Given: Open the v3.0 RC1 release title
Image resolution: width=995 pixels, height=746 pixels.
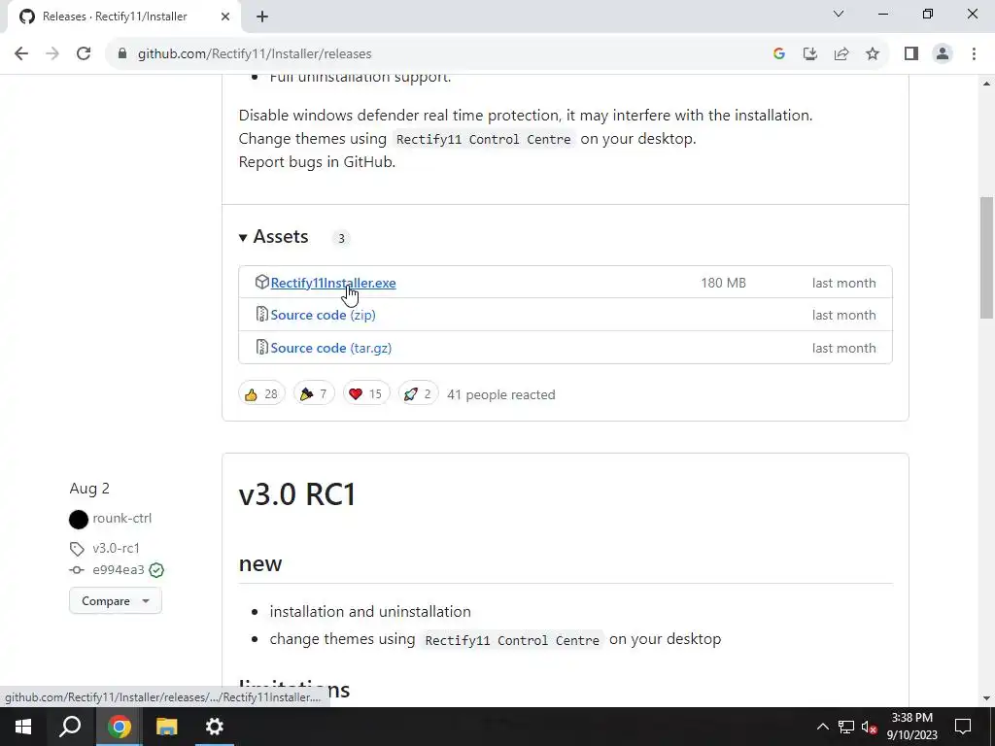Looking at the screenshot, I should tap(297, 494).
